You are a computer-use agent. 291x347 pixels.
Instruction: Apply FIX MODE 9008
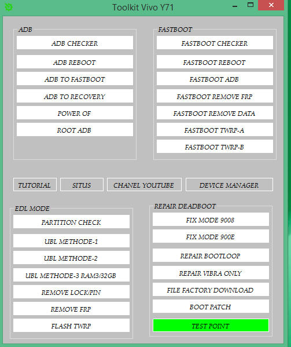211,220
